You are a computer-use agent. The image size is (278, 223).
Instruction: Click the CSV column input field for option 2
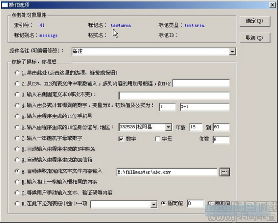[x=201, y=83]
